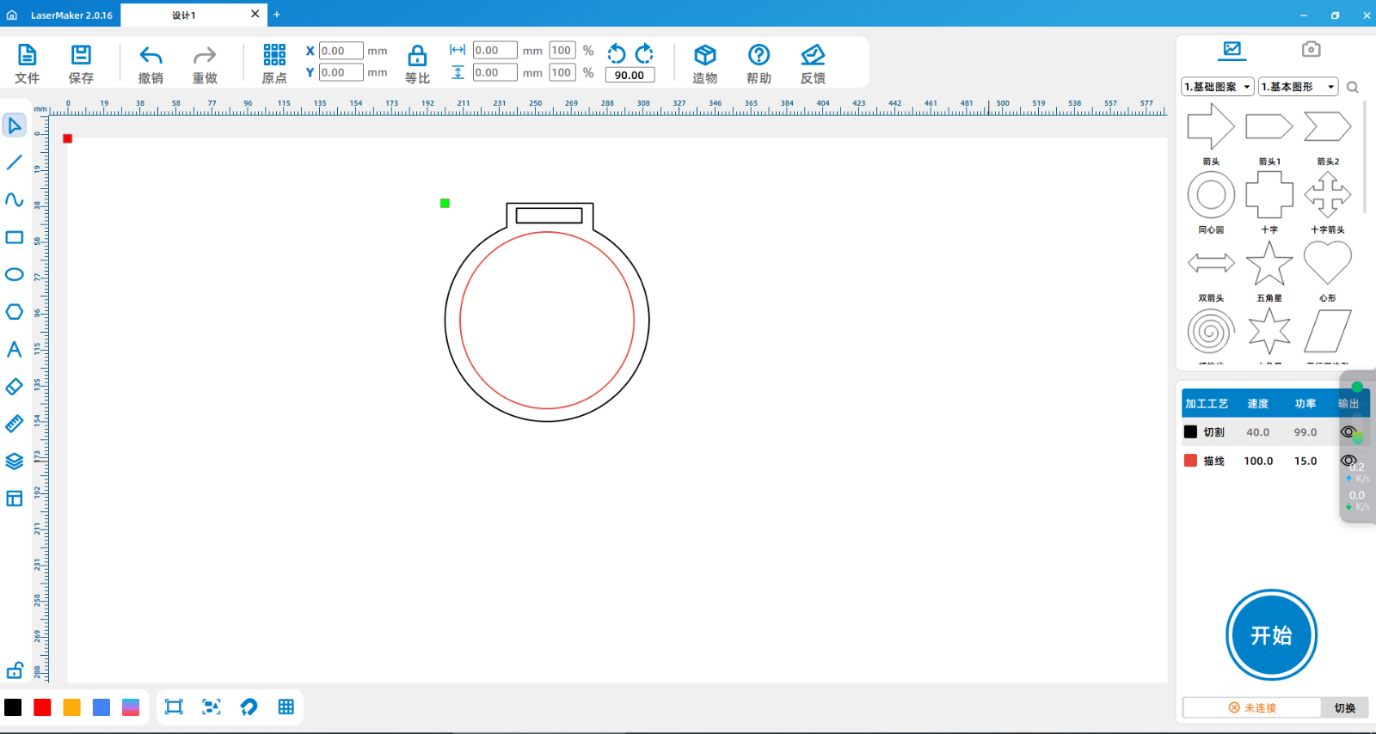Toggle the grid display icon
The image size is (1376, 734).
point(286,706)
